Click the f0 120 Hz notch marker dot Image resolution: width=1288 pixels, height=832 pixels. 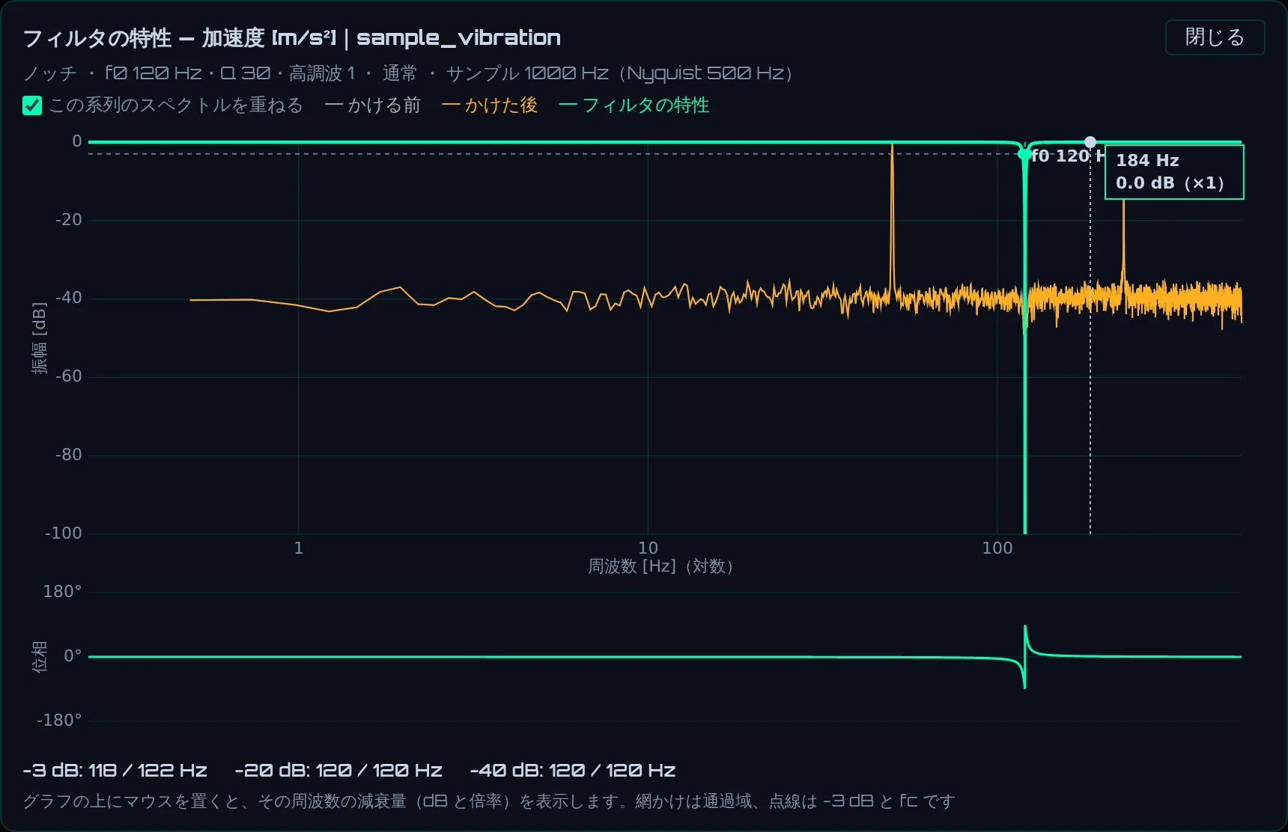click(1024, 155)
